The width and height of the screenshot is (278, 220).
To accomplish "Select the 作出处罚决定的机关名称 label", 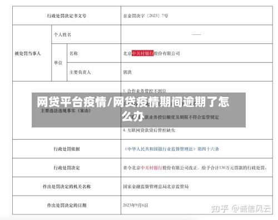I will [x=67, y=187].
